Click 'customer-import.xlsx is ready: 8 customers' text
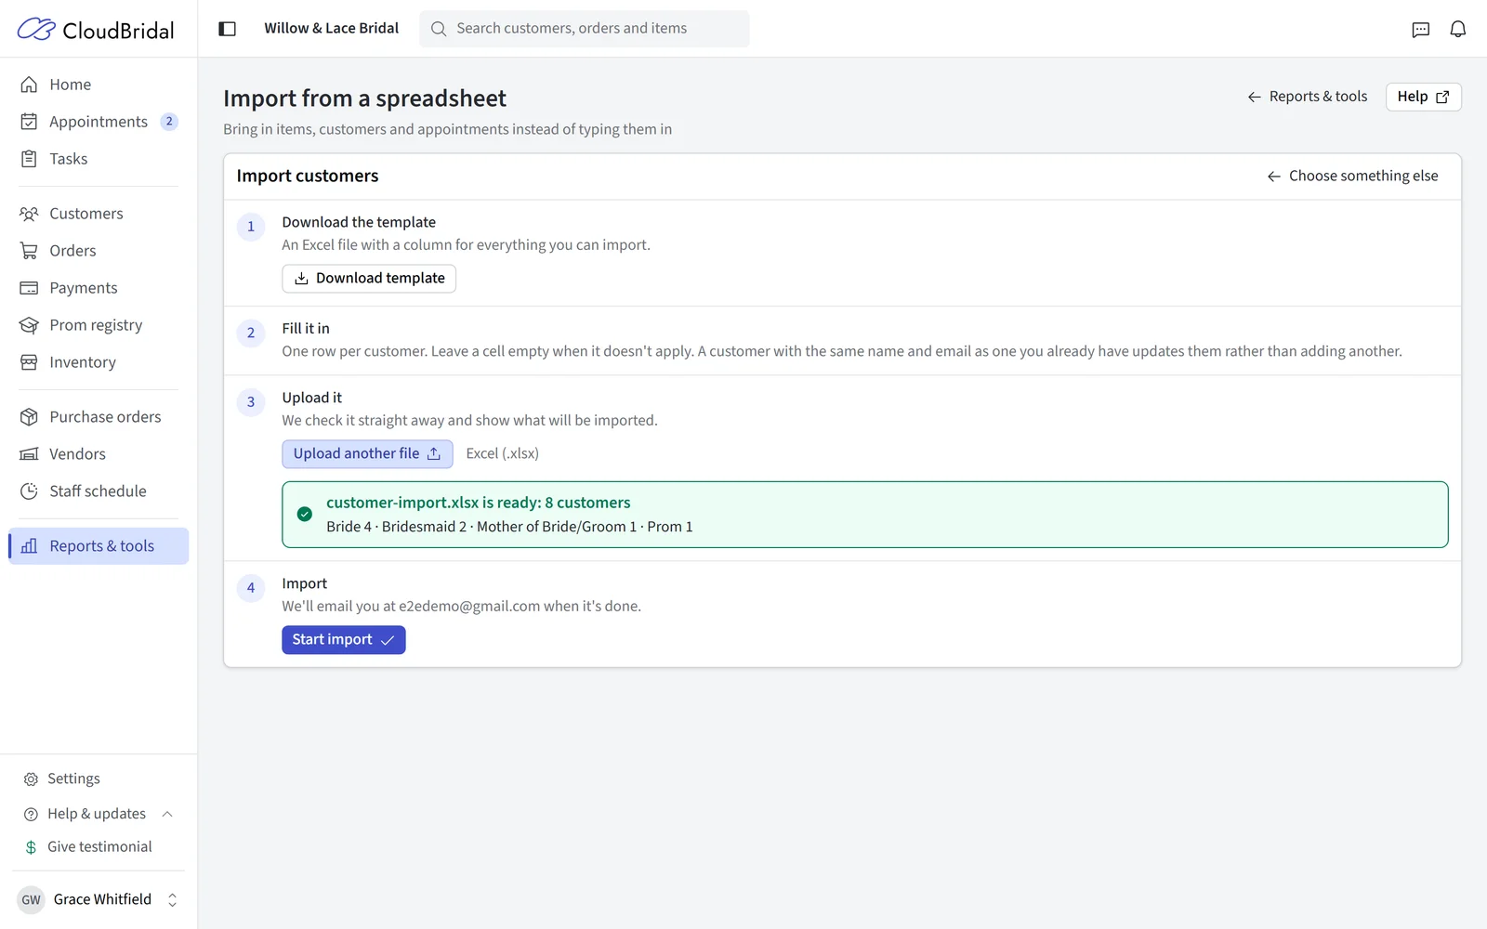Viewport: 1487px width, 929px height. 479,503
